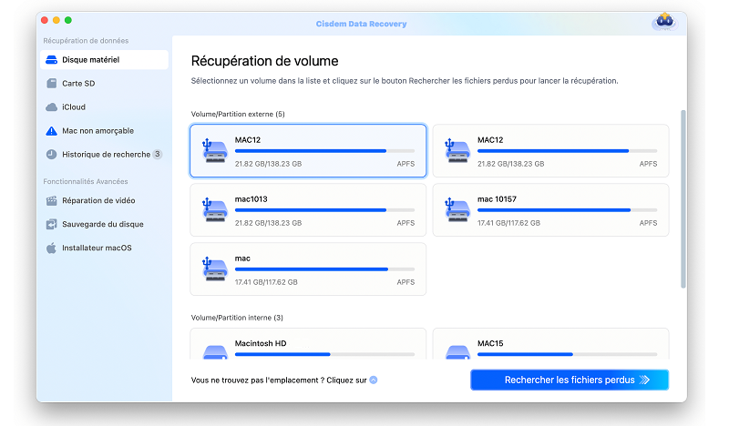Click the usage bar of the mac volume
Image resolution: width=729 pixels, height=426 pixels.
[324, 269]
